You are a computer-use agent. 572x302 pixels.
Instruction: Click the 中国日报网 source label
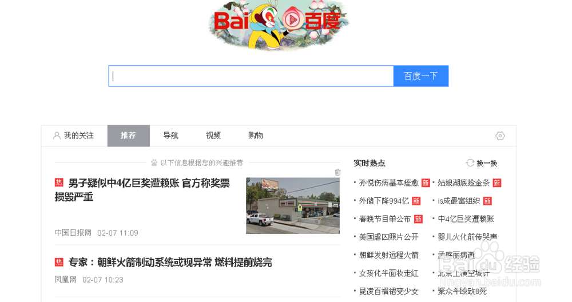[73, 233]
